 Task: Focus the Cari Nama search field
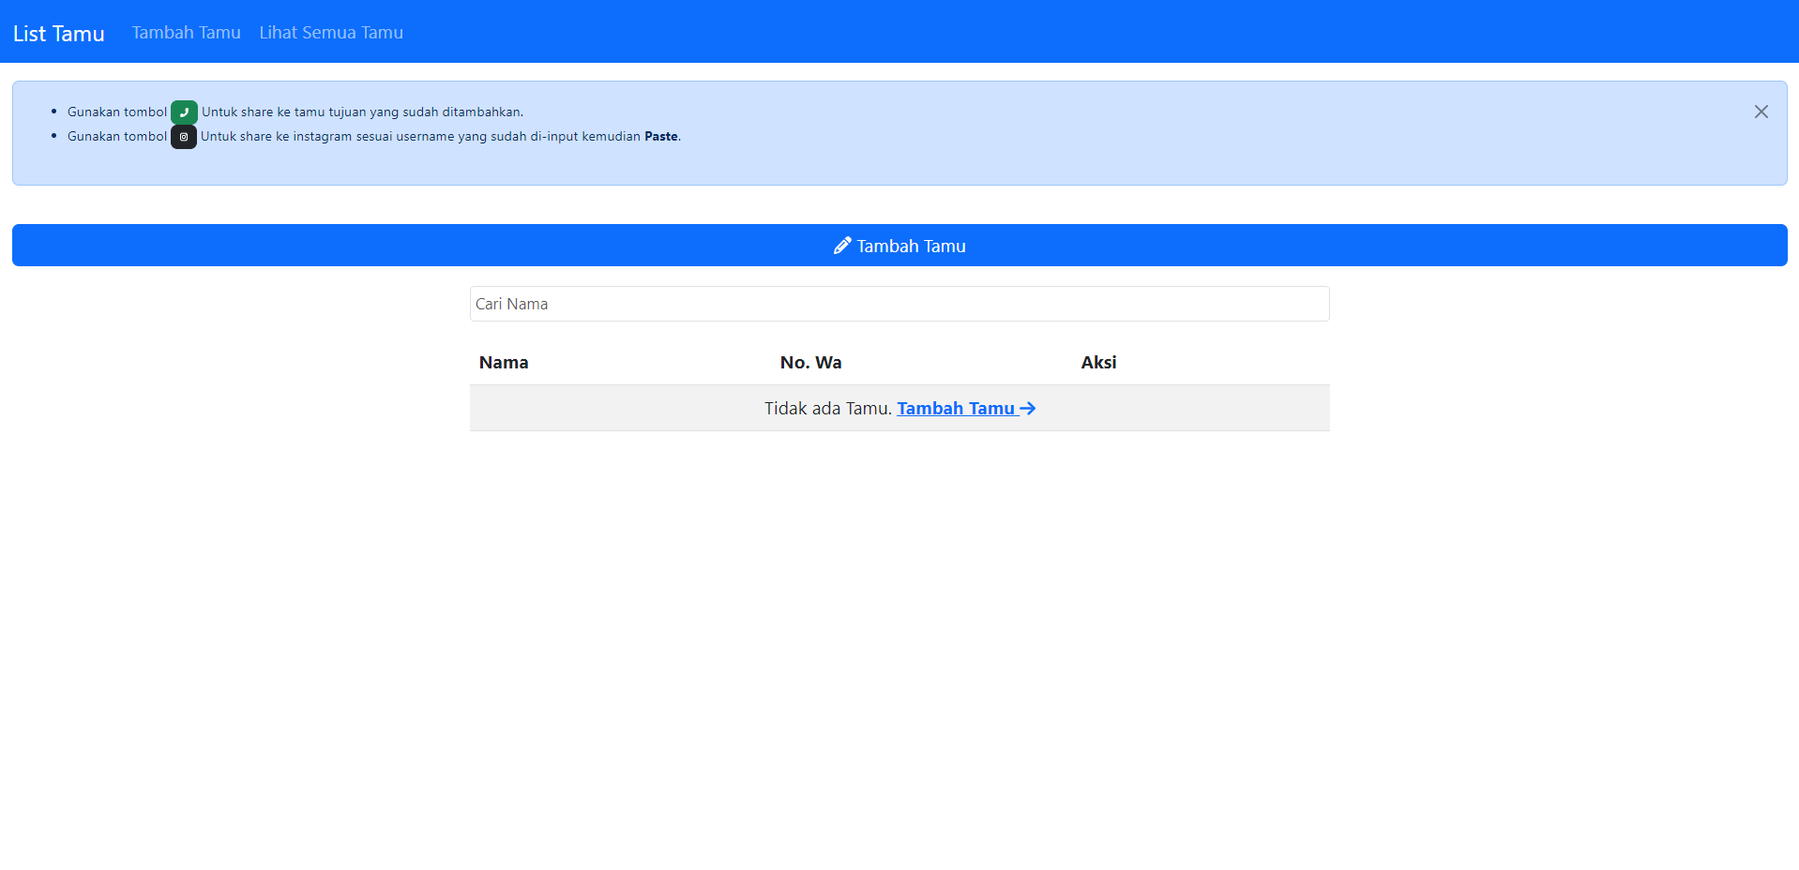(x=899, y=304)
